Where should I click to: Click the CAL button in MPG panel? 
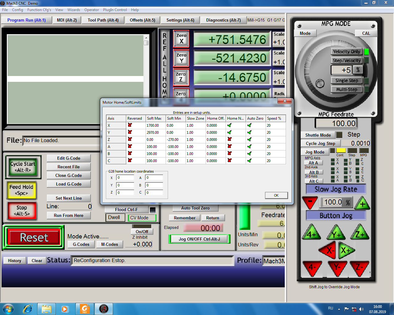coord(366,33)
